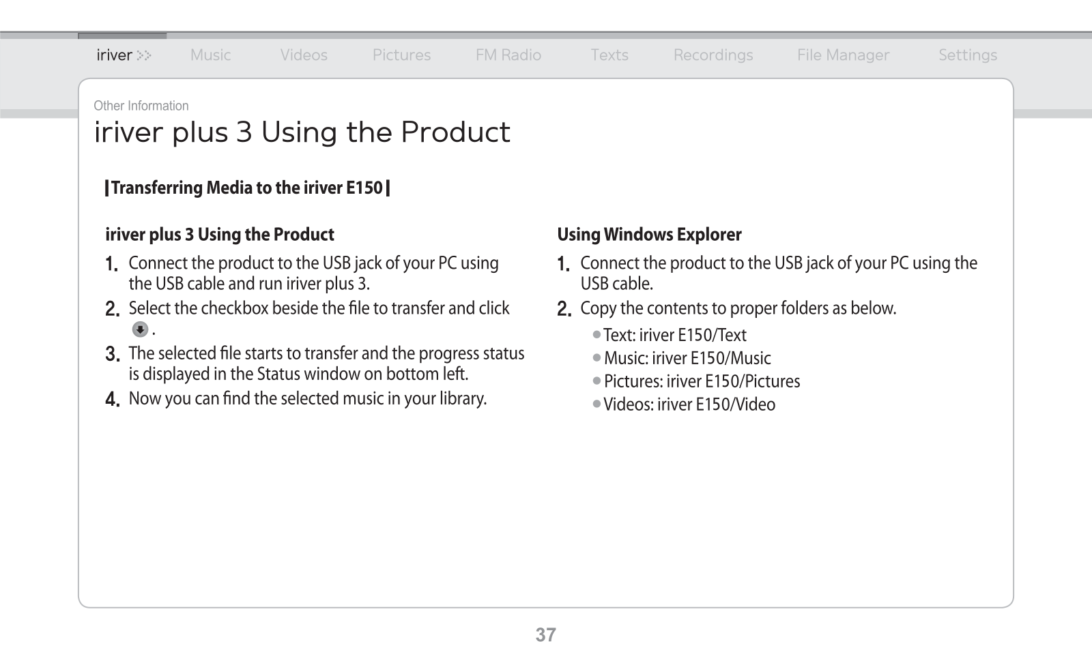Click 'the USB cable and run iriver plus 3.'
Viewport: 1092px width, 663px height.
click(x=249, y=284)
